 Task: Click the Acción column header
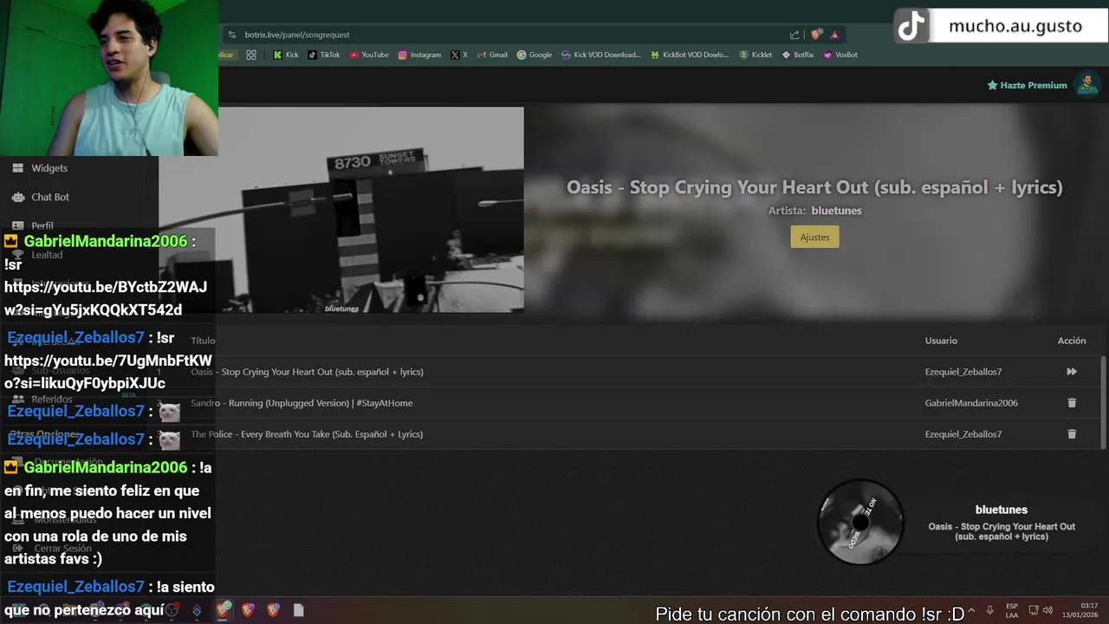1072,341
